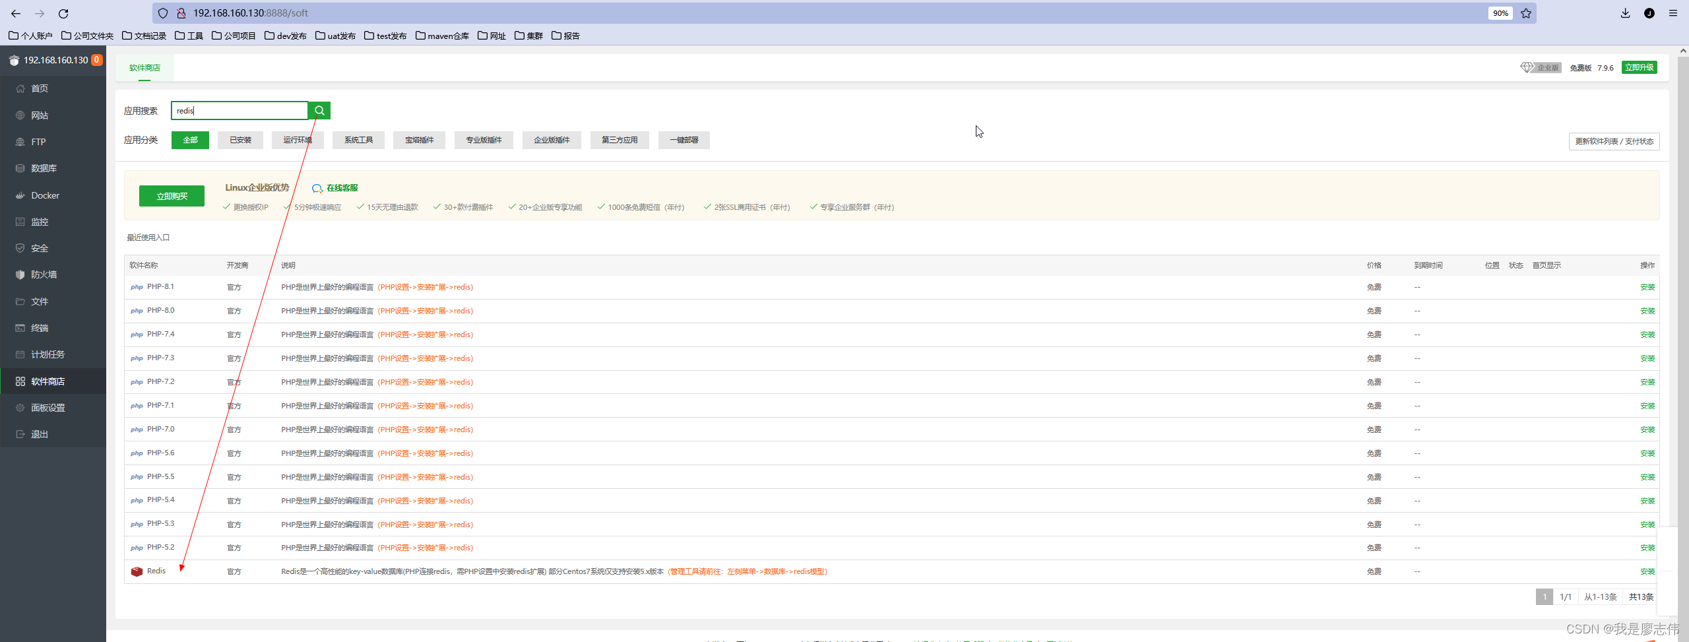Click the 立即购买 button

point(172,196)
